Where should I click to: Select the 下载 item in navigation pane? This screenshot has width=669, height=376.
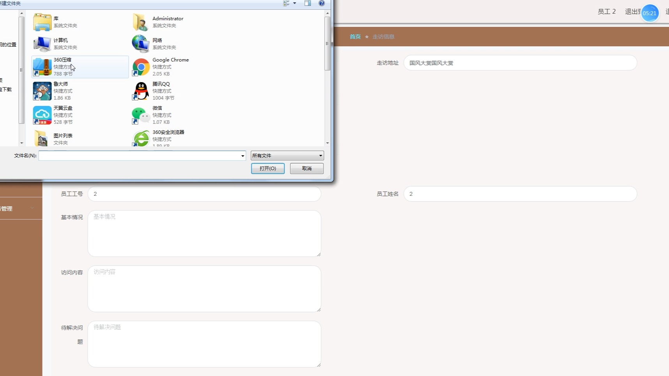tap(6, 90)
